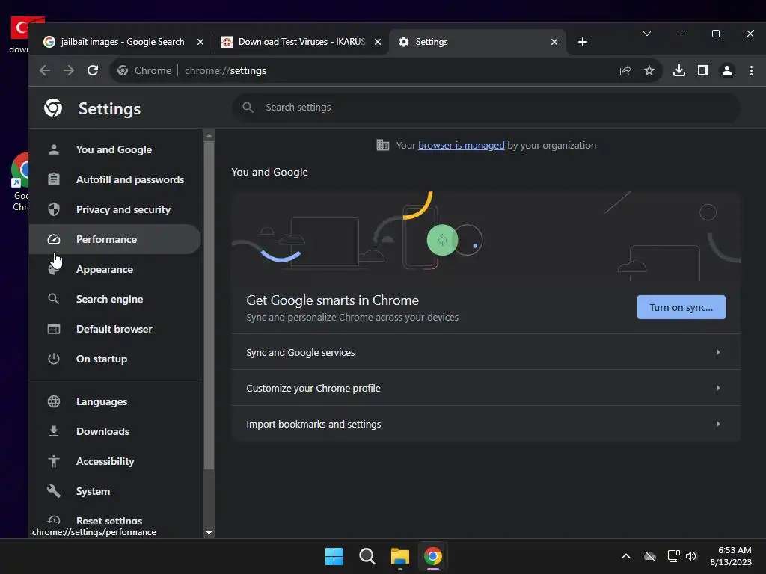Open Windows taskbar search

(x=367, y=556)
